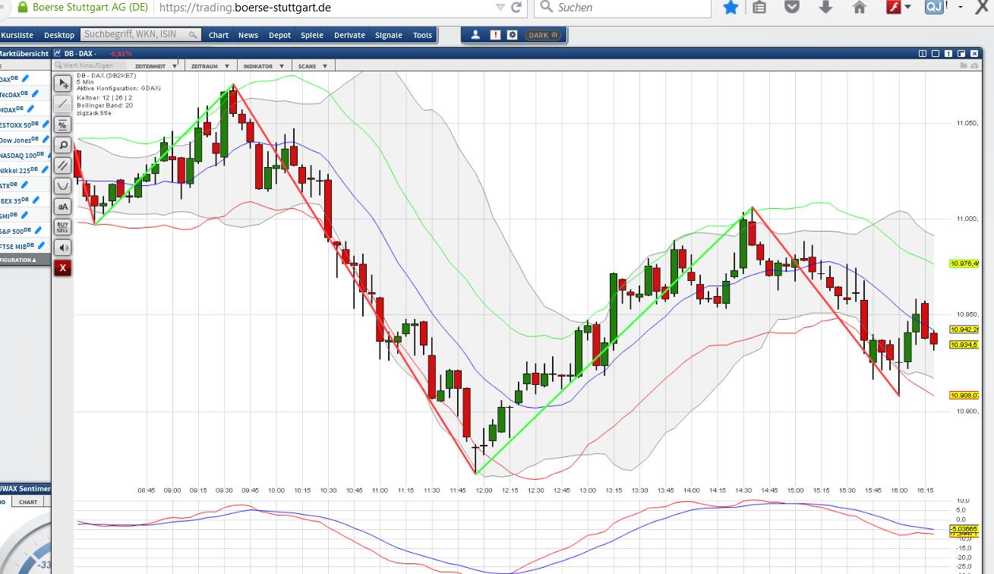Screen dimensions: 994x574
Task: Go to the browser home page icon
Action: [860, 8]
